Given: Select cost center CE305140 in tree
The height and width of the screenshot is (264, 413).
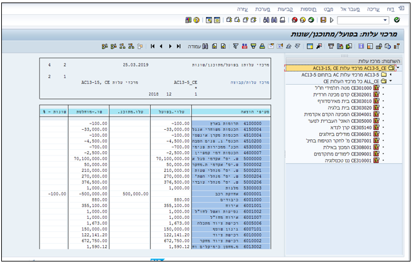Looking at the screenshot, I should point(355,127).
